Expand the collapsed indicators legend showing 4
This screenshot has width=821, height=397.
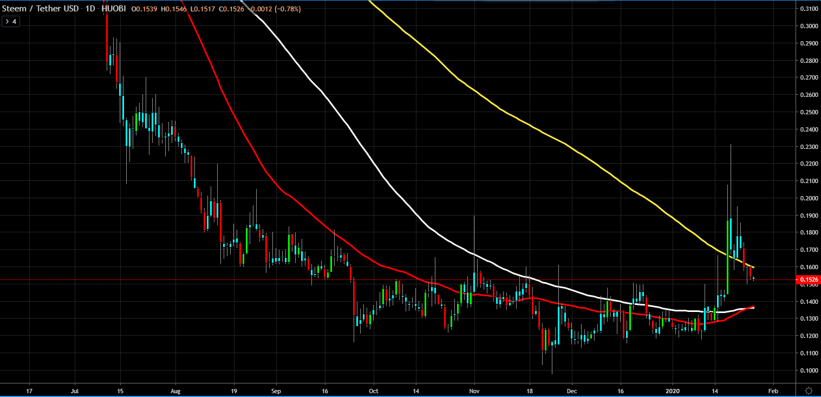[x=11, y=22]
